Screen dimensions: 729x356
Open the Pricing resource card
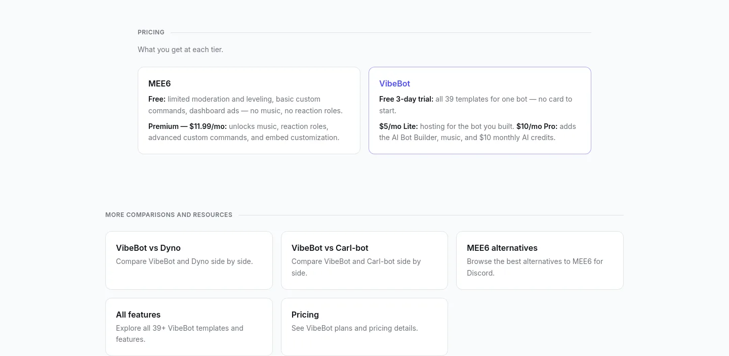364,327
